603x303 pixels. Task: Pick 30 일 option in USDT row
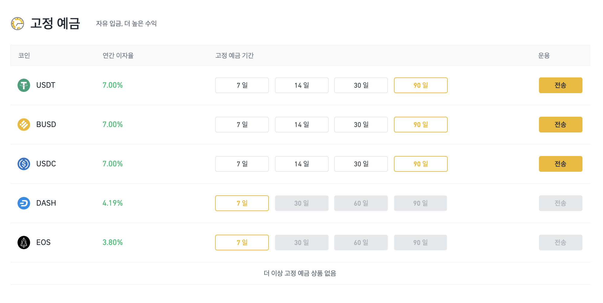click(361, 85)
